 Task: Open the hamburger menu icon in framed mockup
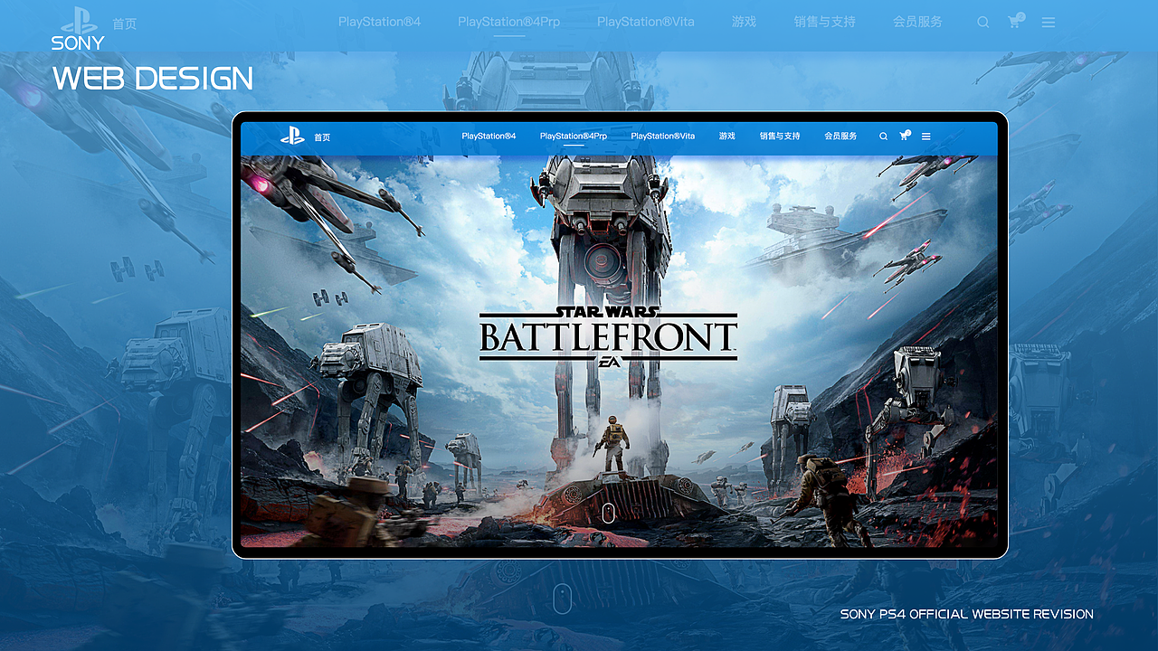(x=926, y=137)
